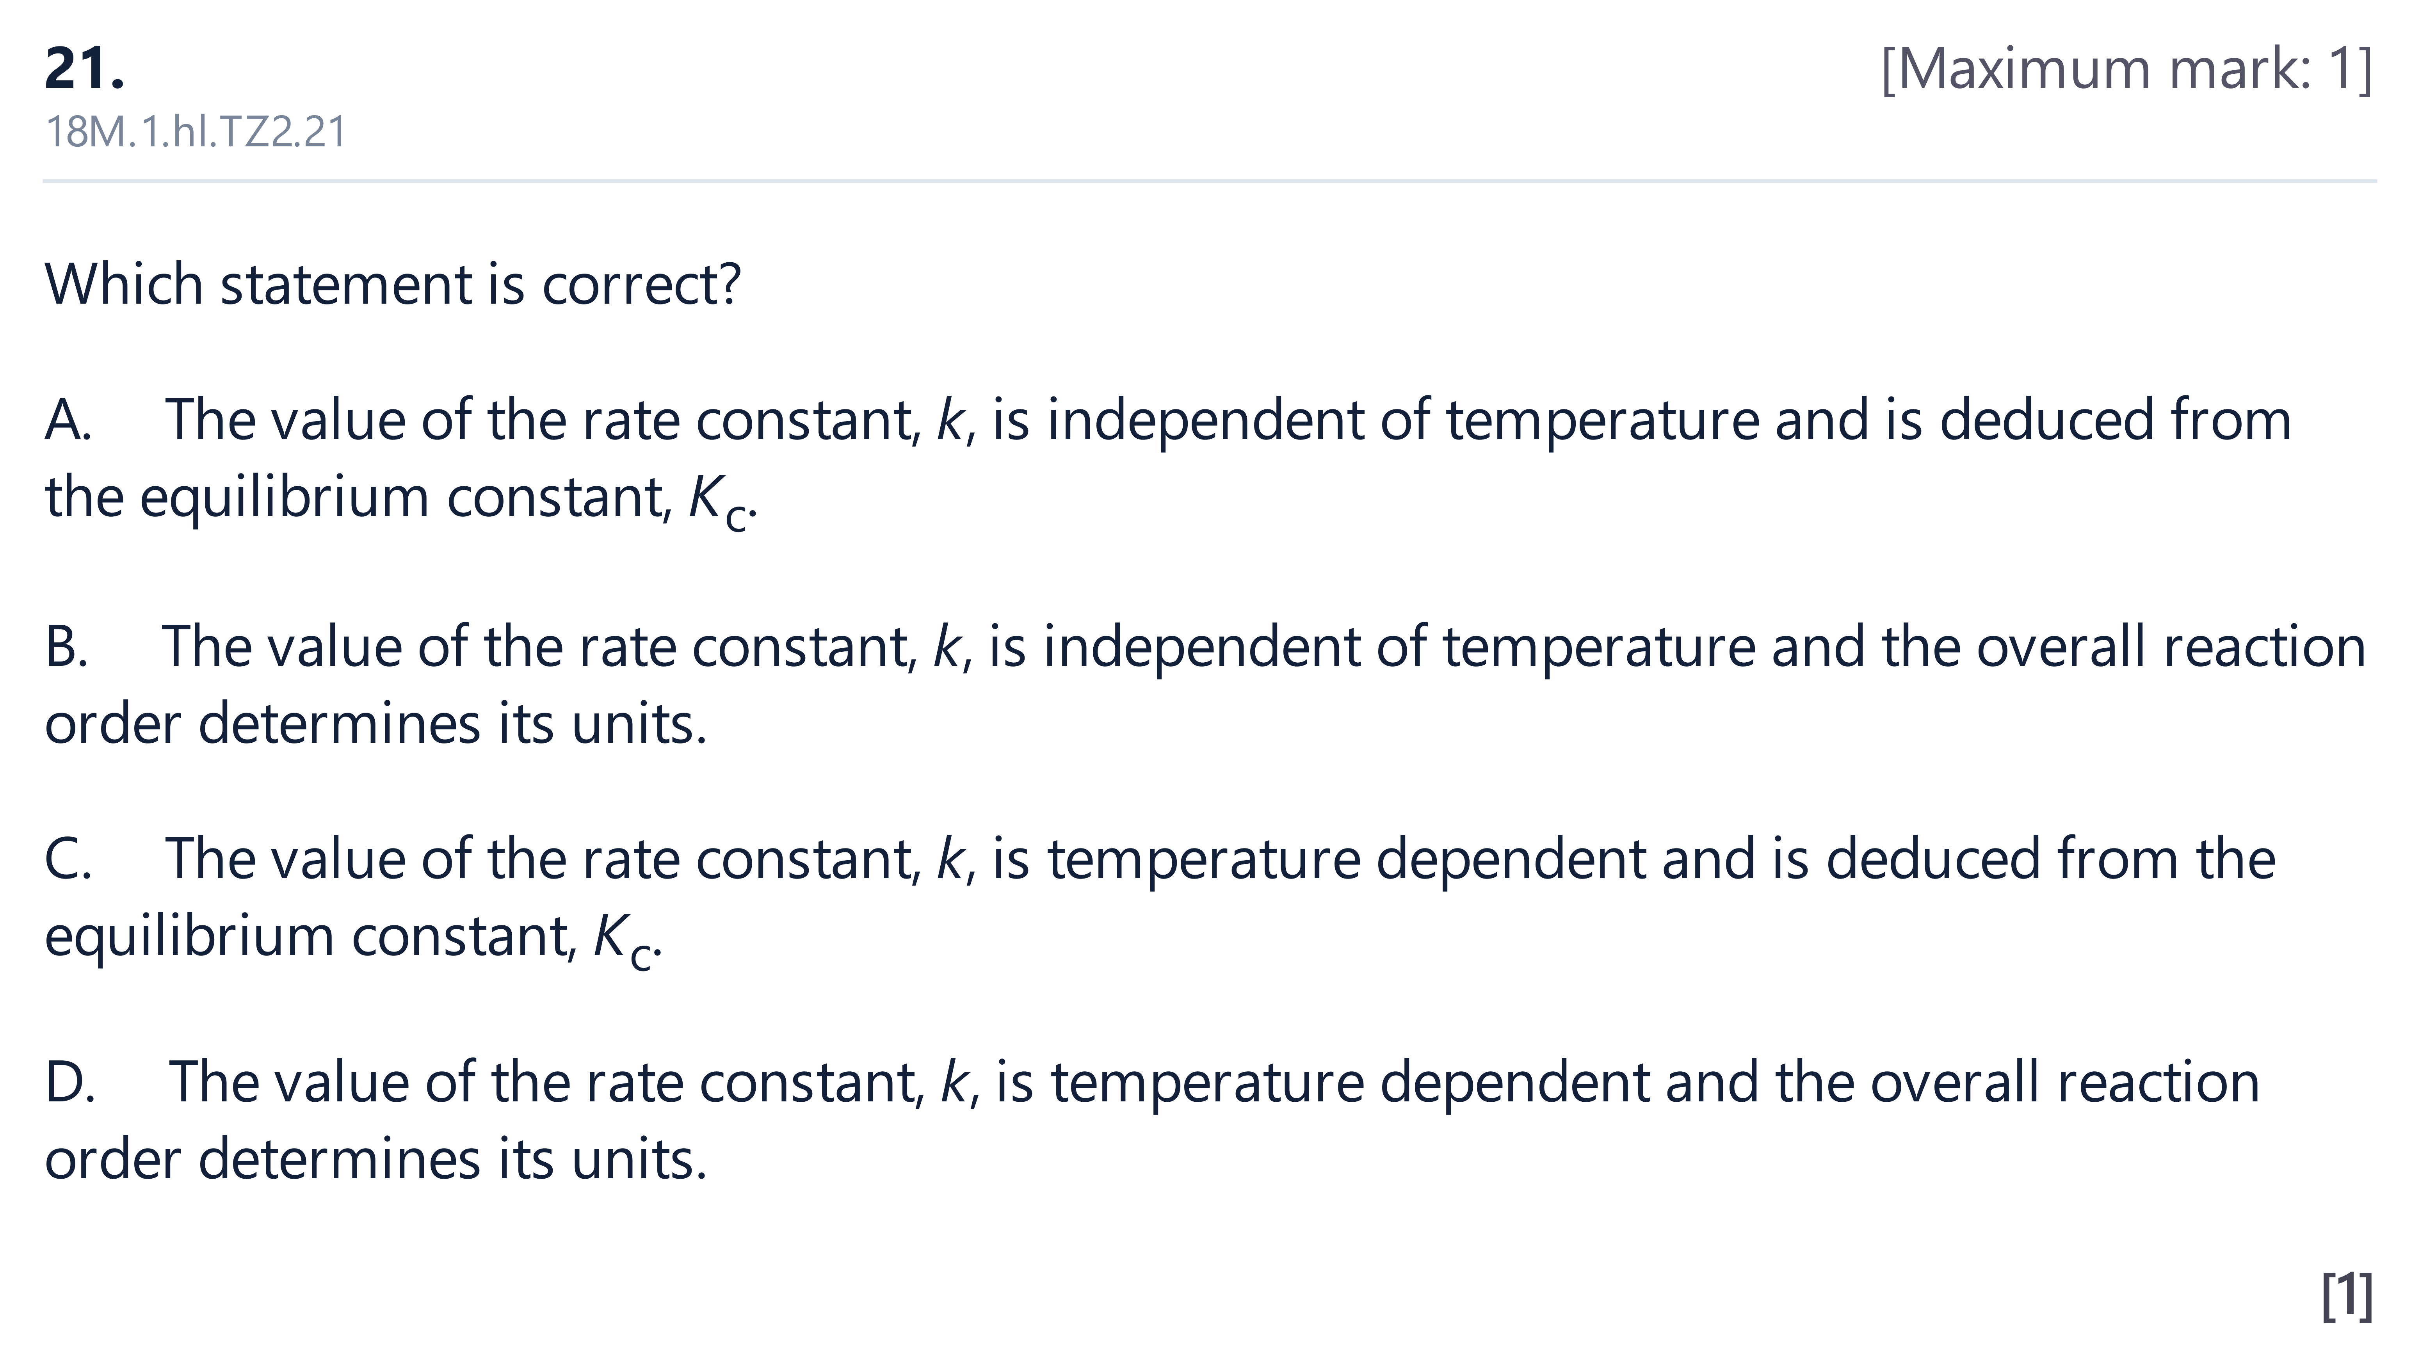Click the question number 21 heading
2420x1366 pixels.
coord(85,69)
